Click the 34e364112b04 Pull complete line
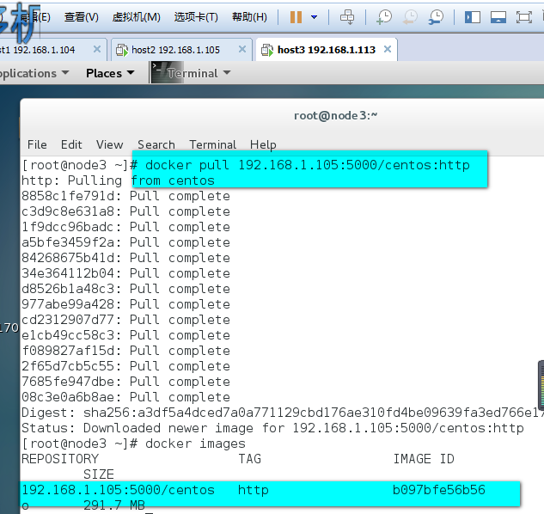The image size is (544, 514). tap(125, 273)
